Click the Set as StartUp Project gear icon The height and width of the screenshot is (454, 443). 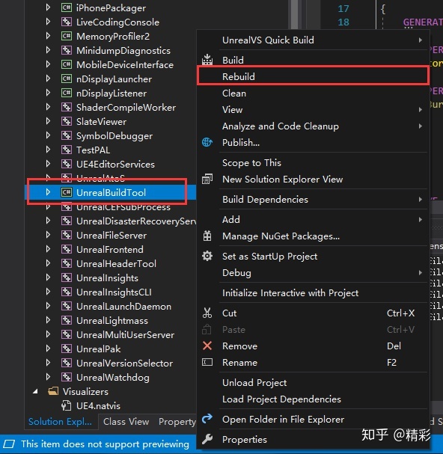[x=207, y=256]
